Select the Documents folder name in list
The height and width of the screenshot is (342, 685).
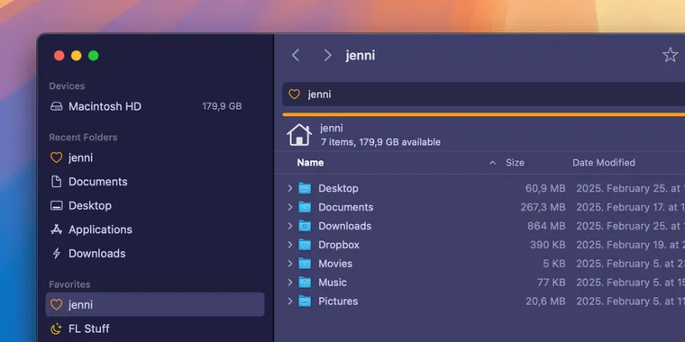[345, 207]
